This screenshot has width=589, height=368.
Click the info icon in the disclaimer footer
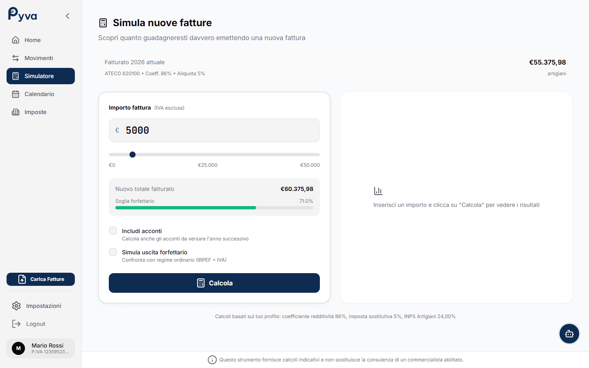pos(212,360)
